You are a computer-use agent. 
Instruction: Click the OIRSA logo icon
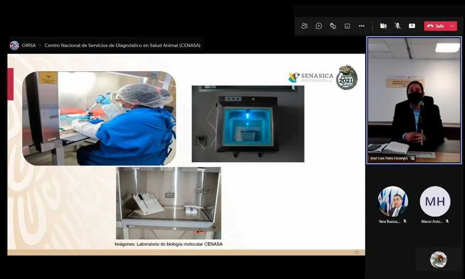coord(14,46)
